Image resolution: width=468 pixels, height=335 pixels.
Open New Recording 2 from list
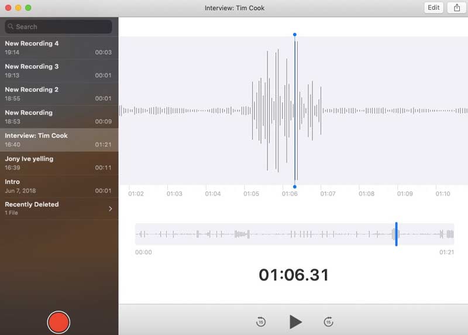[x=58, y=94]
